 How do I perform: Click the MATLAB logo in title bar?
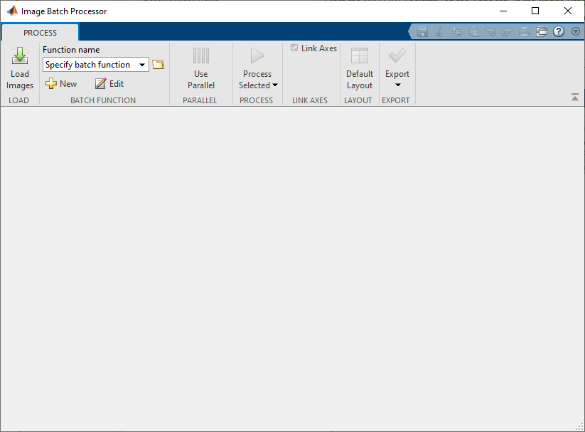(12, 11)
